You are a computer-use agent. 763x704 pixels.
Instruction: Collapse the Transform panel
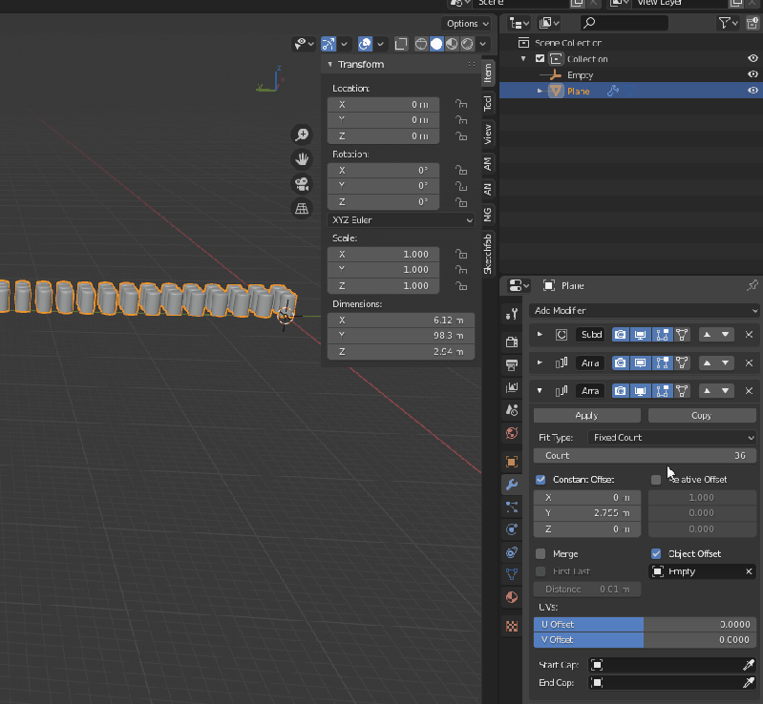tap(329, 64)
